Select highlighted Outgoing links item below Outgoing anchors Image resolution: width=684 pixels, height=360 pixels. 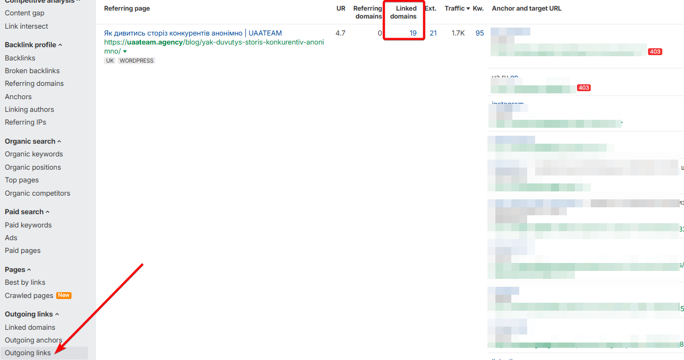[x=44, y=353]
